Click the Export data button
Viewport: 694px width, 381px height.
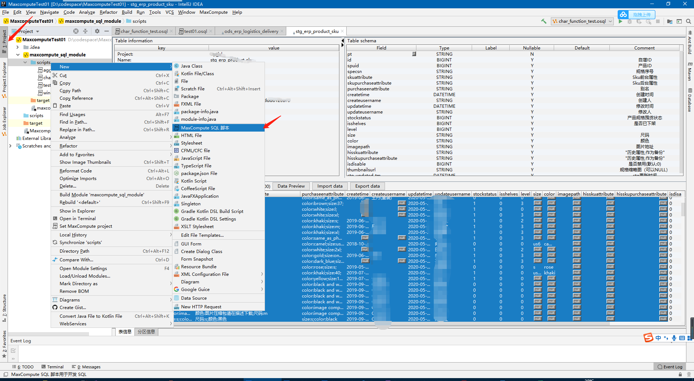pyautogui.click(x=367, y=186)
